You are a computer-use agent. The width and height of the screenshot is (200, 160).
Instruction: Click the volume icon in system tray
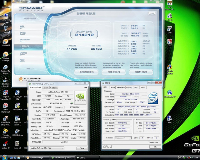[x=192, y=157]
